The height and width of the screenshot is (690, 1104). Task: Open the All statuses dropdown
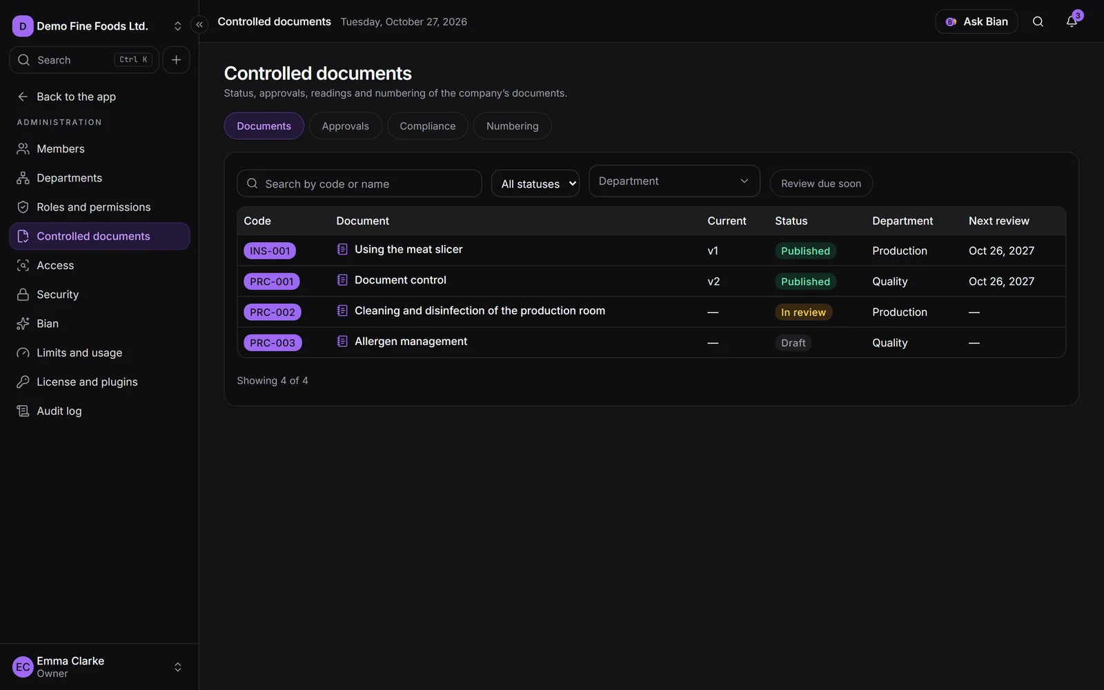(535, 184)
